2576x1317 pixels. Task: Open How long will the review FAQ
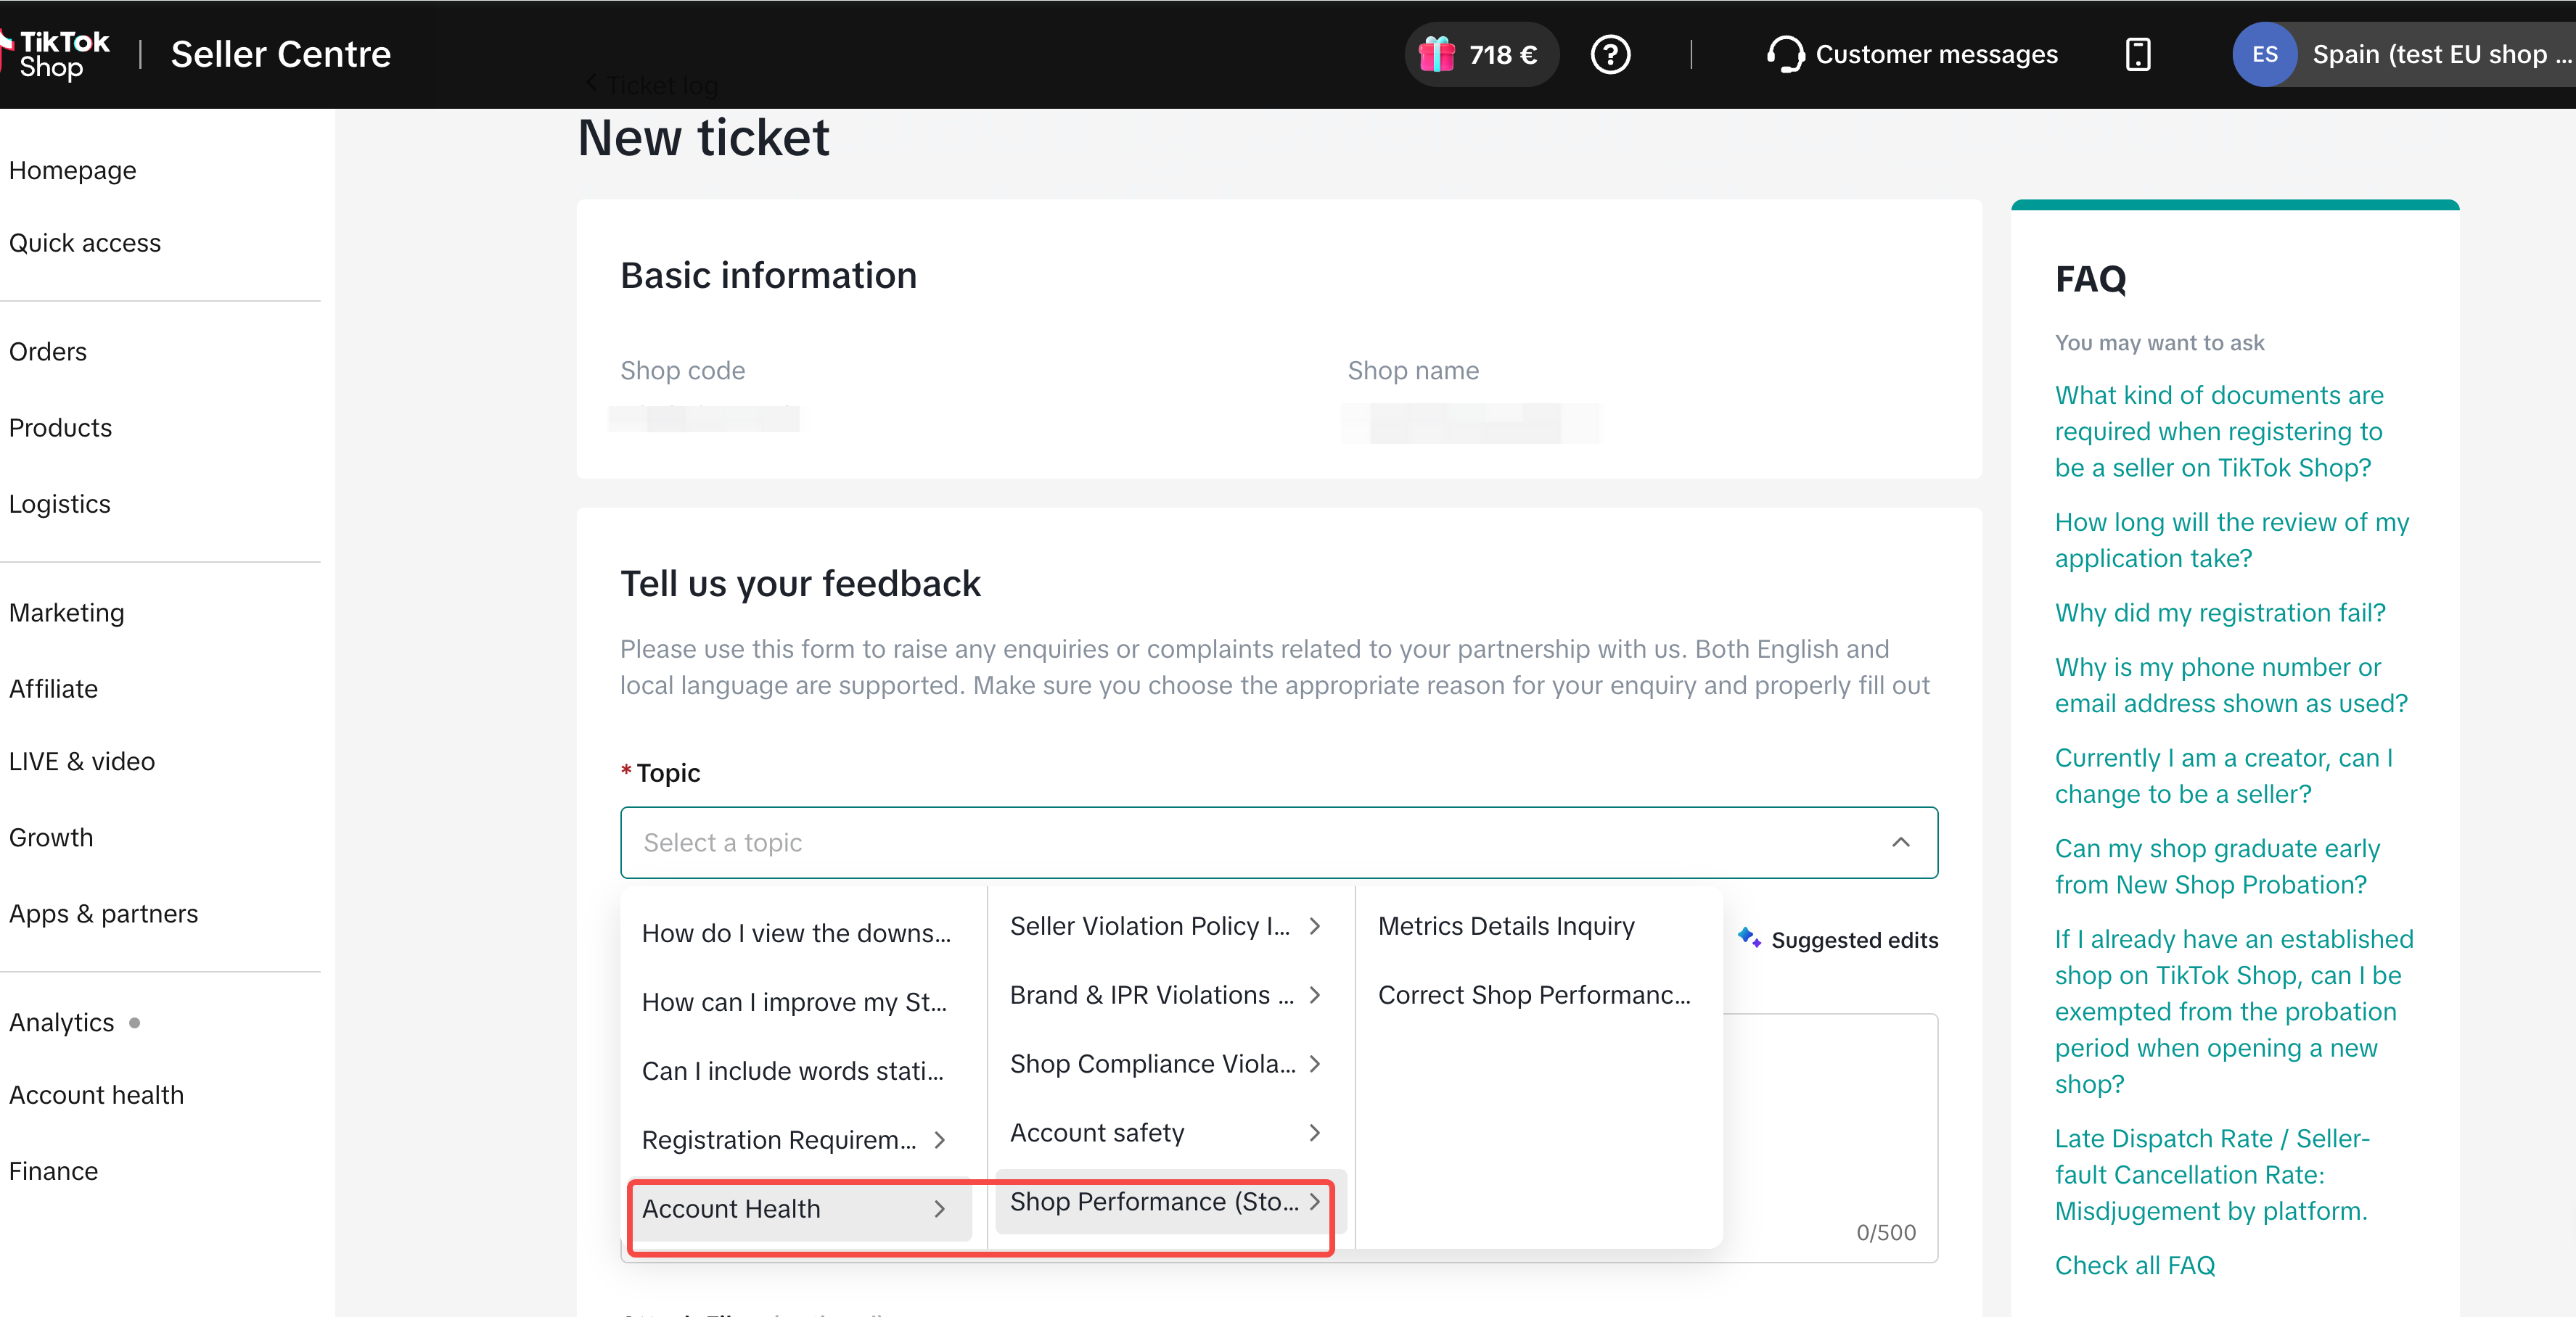pos(2232,540)
